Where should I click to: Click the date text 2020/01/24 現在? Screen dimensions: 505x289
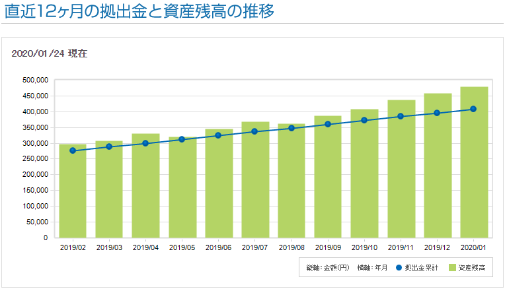click(x=50, y=53)
